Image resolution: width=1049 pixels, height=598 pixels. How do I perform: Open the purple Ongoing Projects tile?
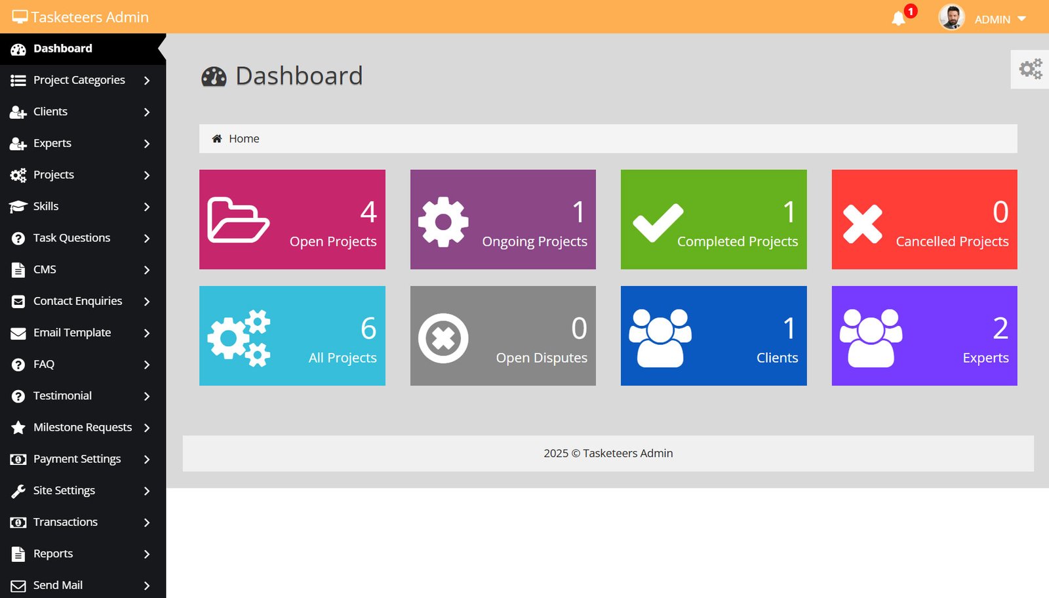[503, 220]
